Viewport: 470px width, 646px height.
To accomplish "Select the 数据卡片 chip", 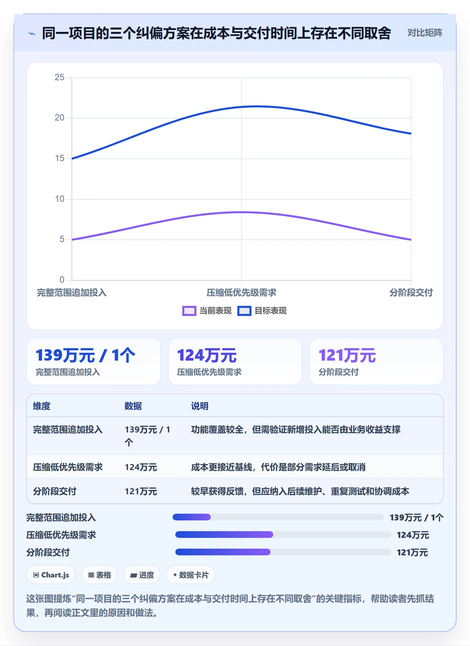I will (191, 575).
